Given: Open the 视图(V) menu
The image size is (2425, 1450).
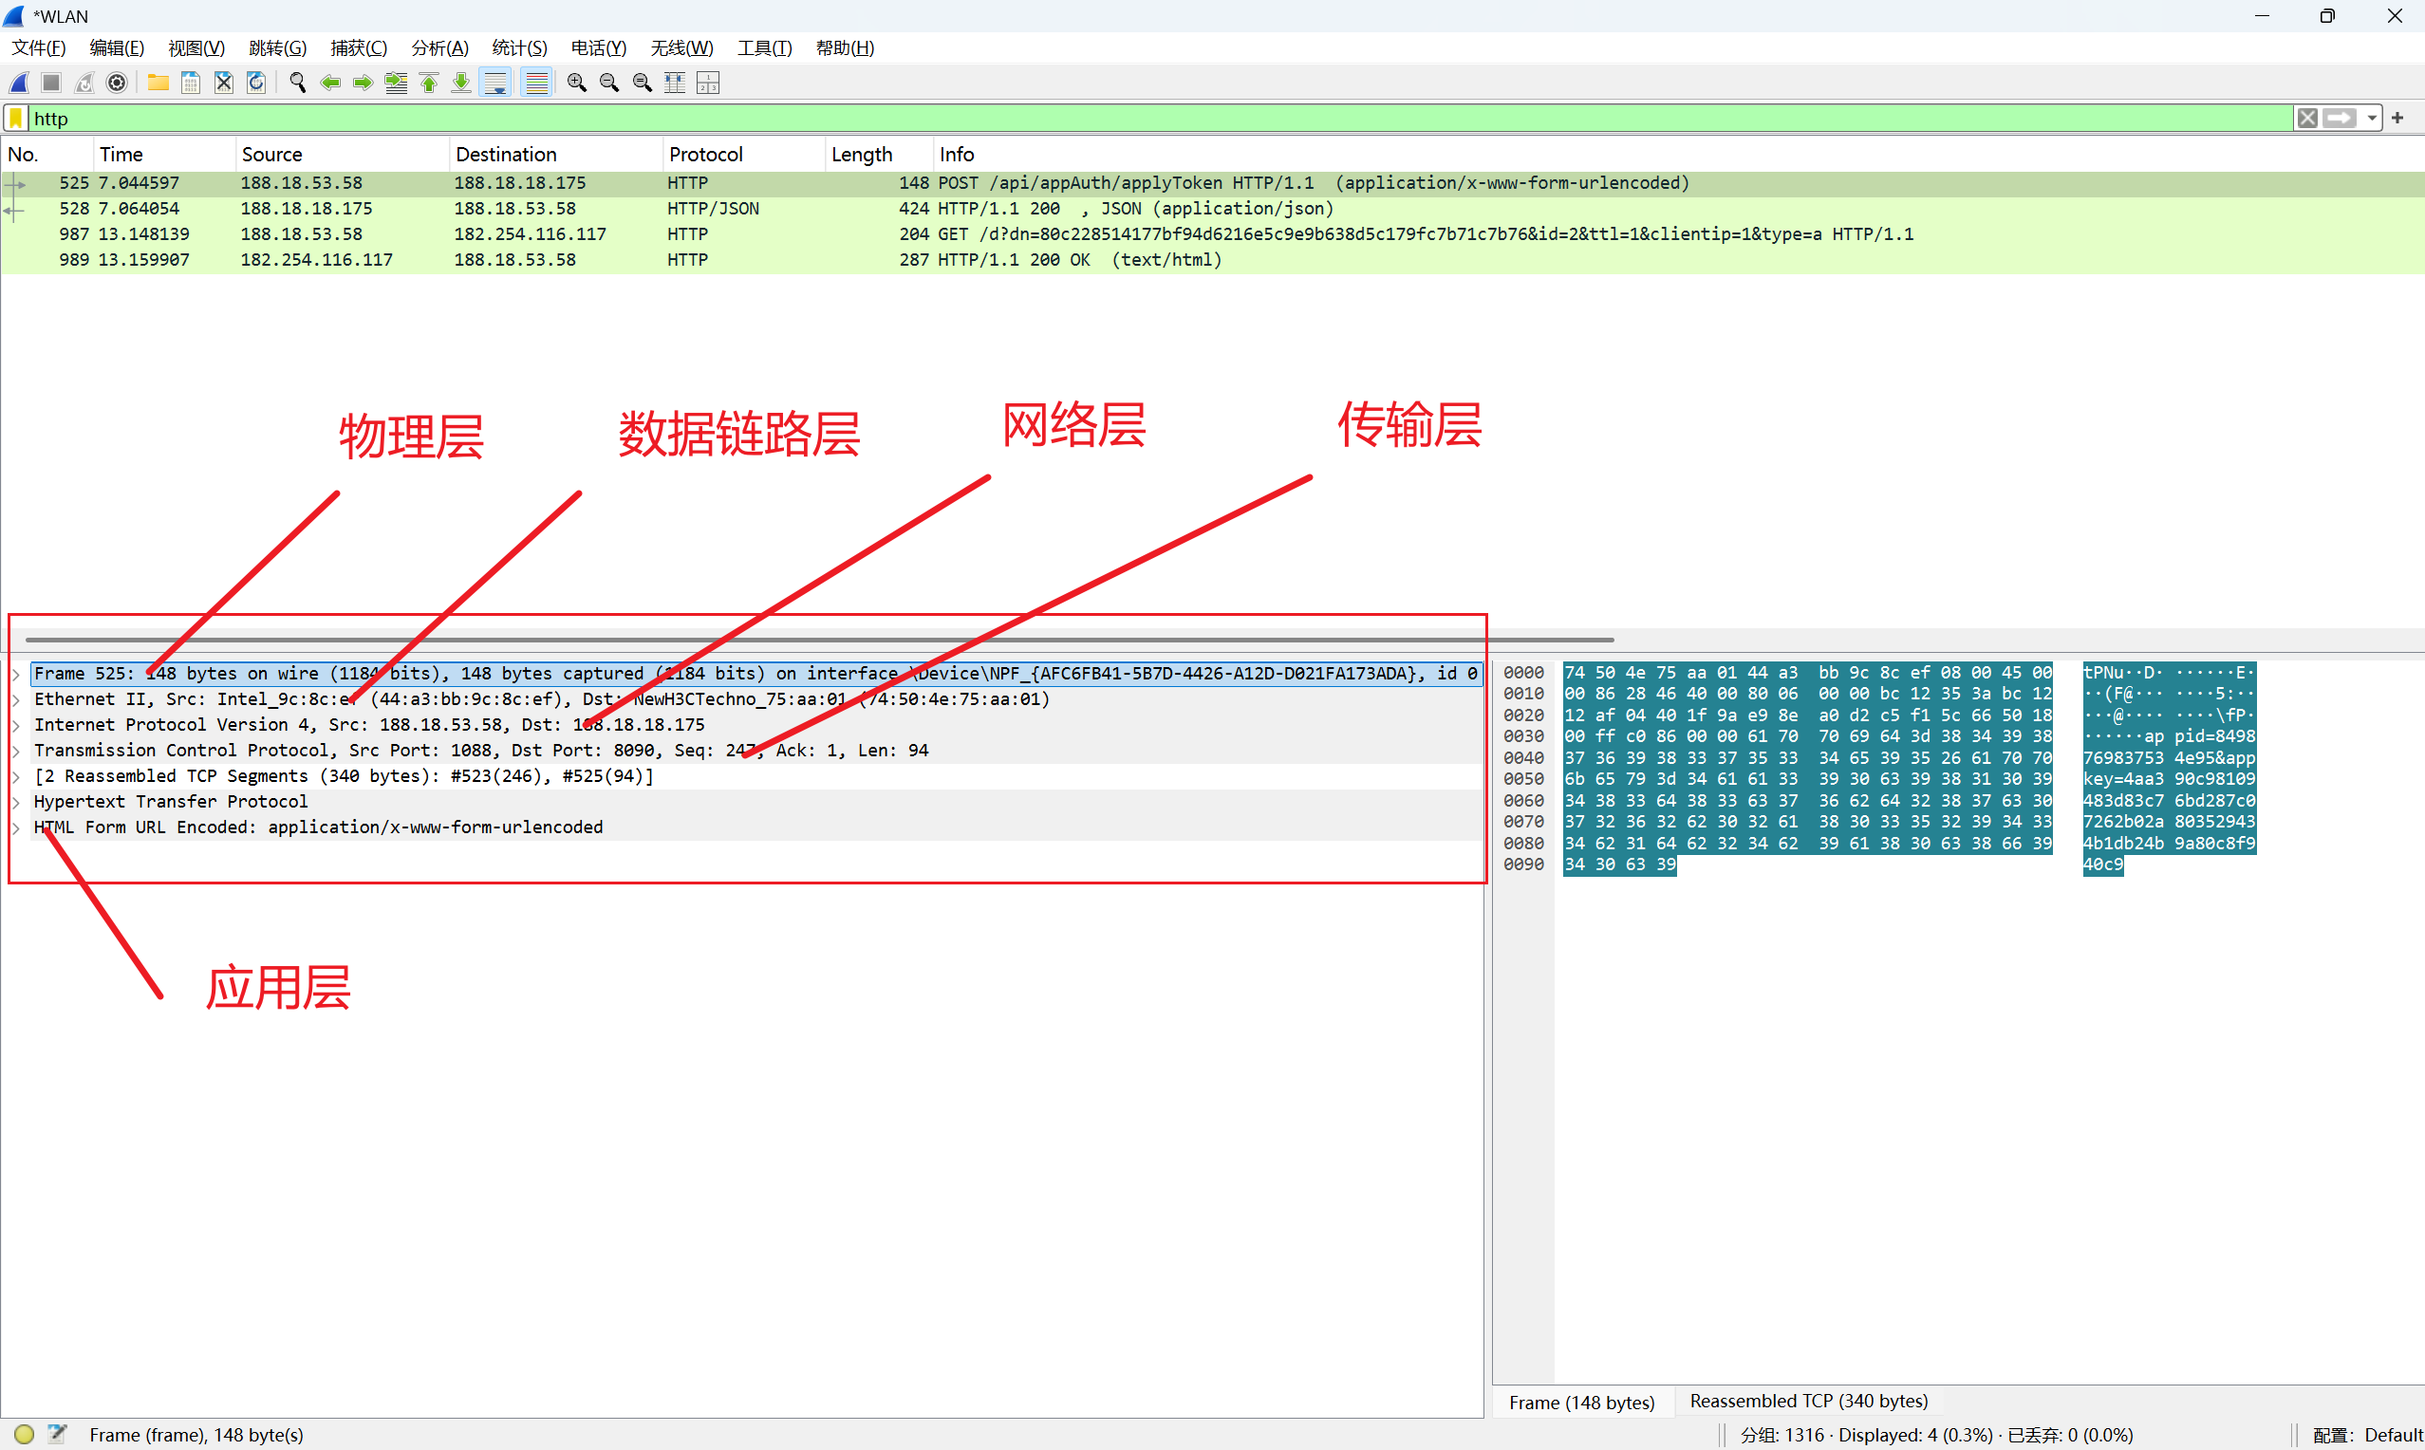Looking at the screenshot, I should coord(196,47).
